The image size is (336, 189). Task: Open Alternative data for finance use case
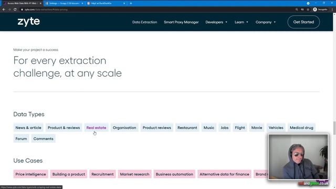point(224,174)
